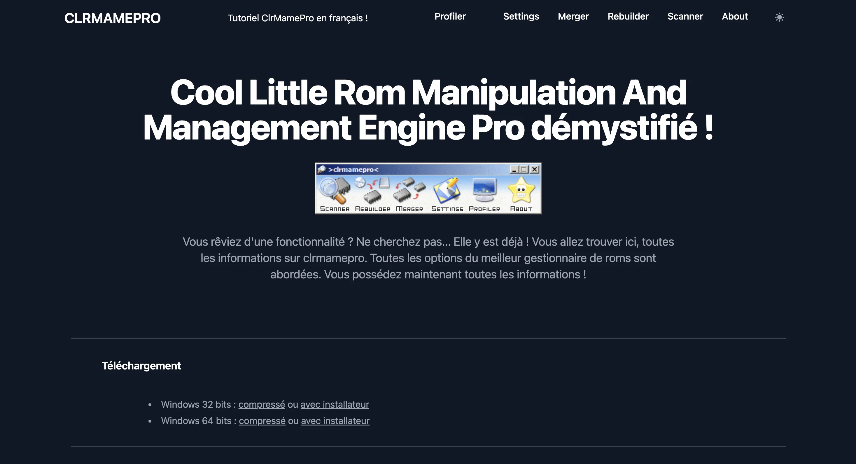
Task: Open the About nav item
Action: 735,16
